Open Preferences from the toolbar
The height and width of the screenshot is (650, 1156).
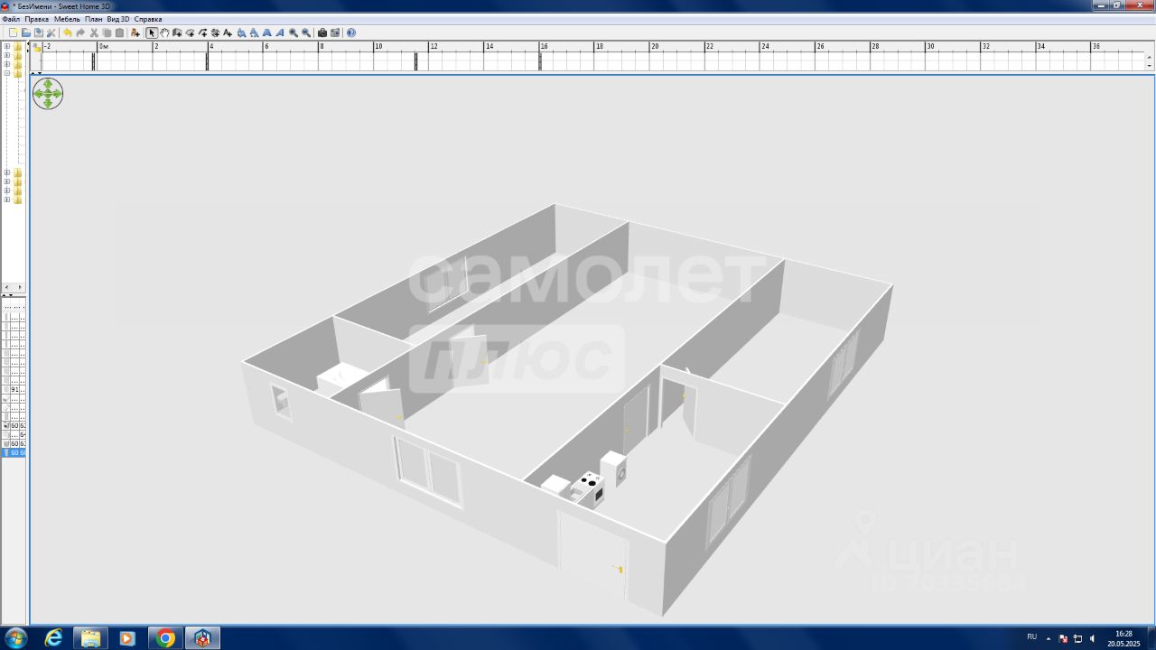pos(51,32)
